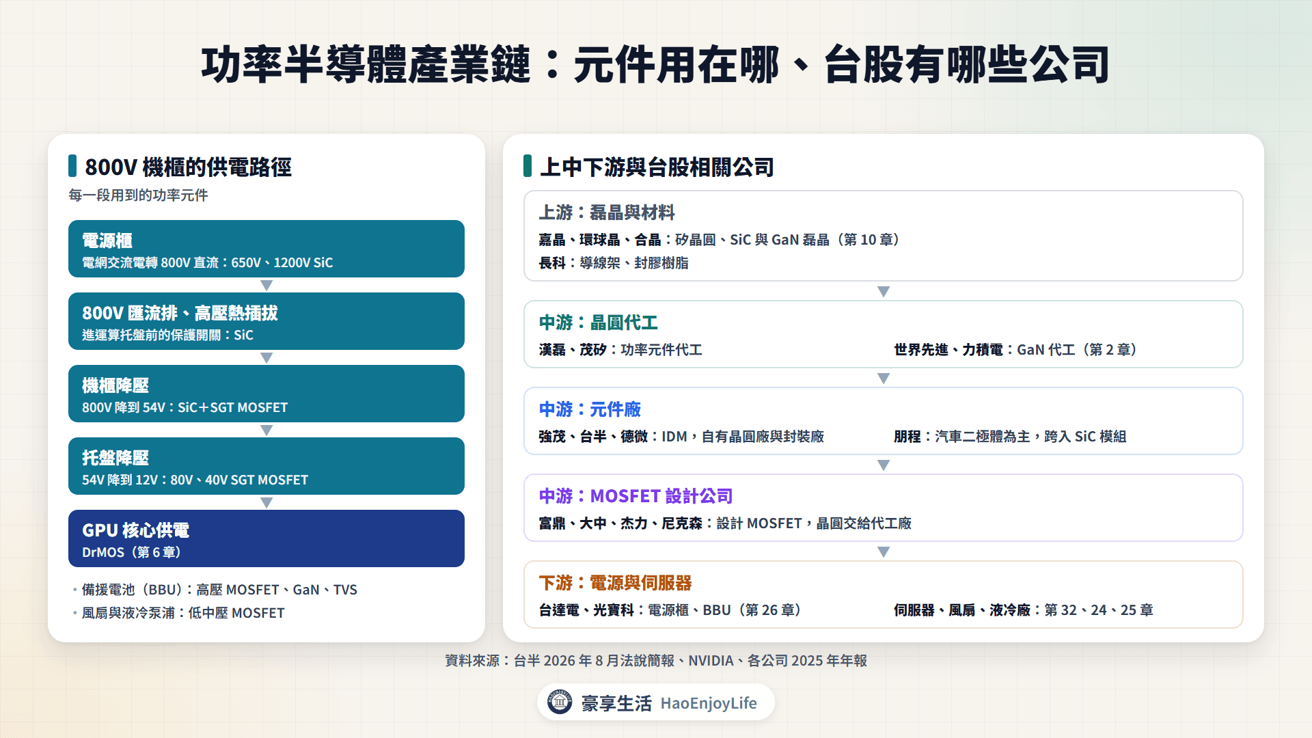
Task: Click the 機櫃降壓 block
Action: pyautogui.click(x=266, y=394)
